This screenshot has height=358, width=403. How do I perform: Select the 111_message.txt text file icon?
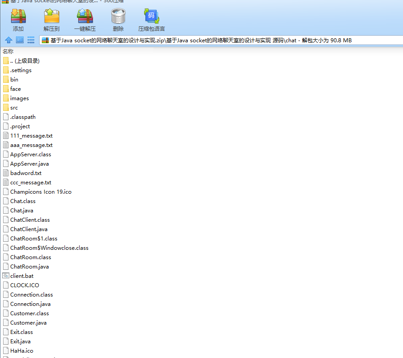pos(6,136)
